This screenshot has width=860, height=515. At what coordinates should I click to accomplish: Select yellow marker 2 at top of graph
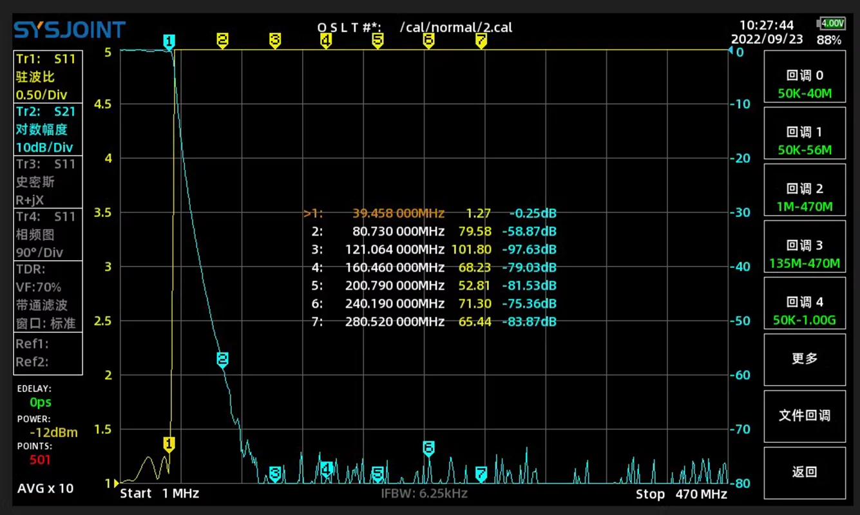coord(222,41)
